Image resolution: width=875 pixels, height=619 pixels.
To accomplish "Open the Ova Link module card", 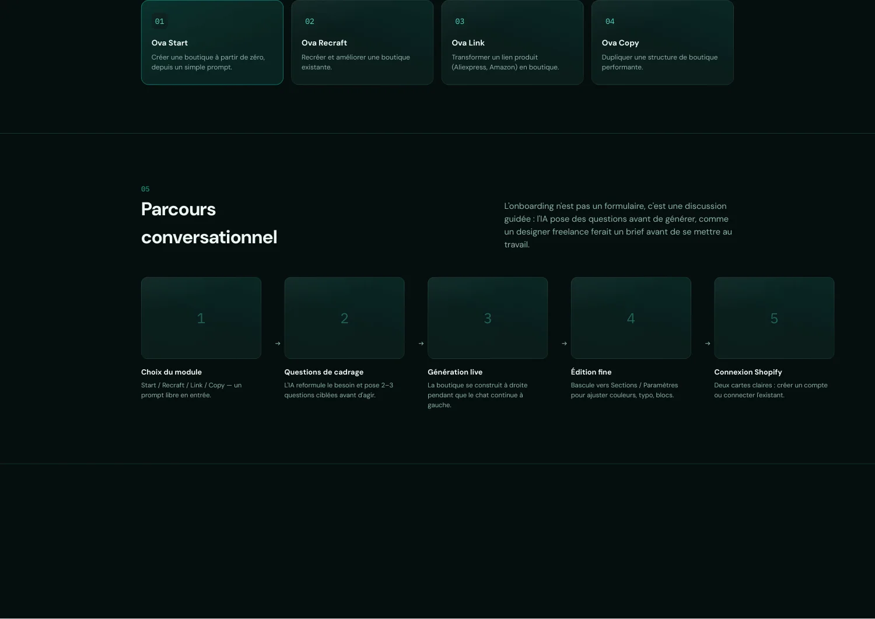I will [512, 43].
